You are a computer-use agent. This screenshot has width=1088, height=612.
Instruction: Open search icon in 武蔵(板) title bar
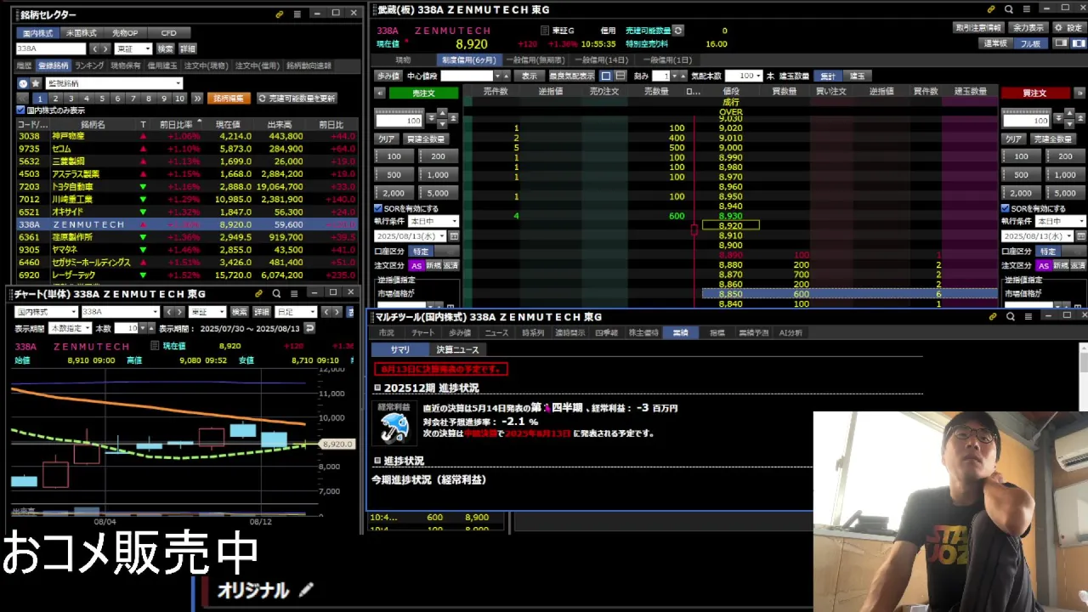[1009, 9]
